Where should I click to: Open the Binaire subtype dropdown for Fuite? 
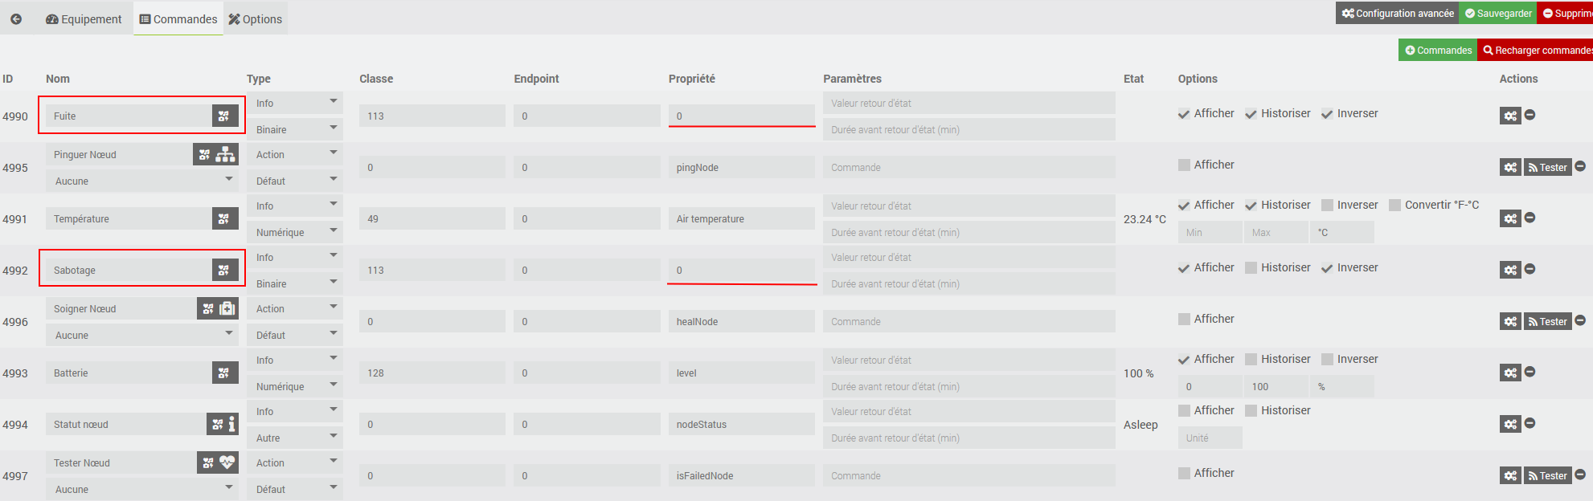click(x=295, y=129)
